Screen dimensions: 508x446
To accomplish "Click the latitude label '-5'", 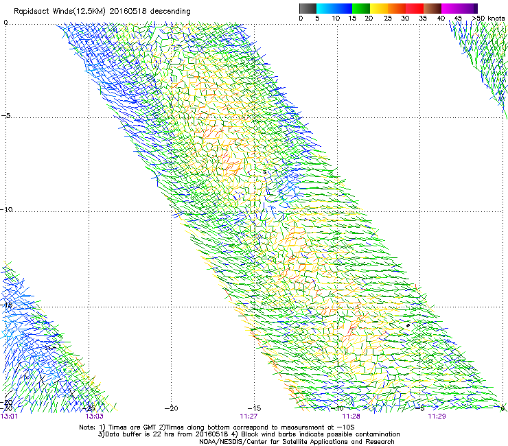I will pyautogui.click(x=5, y=115).
